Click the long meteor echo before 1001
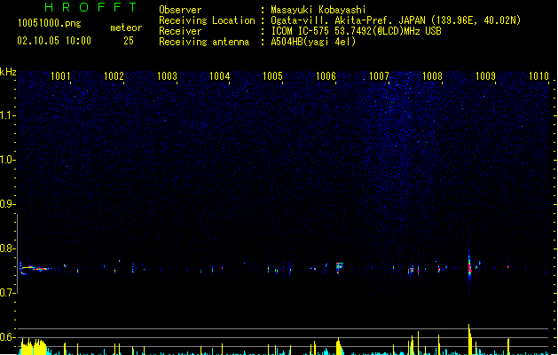This screenshot has width=558, height=355. (x=35, y=269)
